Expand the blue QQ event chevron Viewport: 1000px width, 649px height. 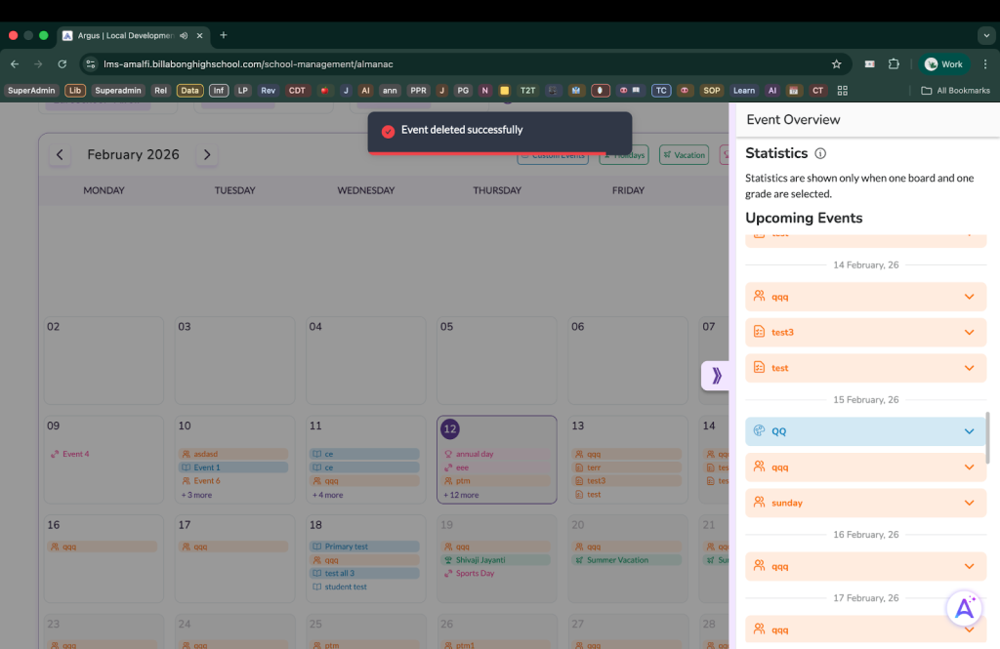(969, 431)
